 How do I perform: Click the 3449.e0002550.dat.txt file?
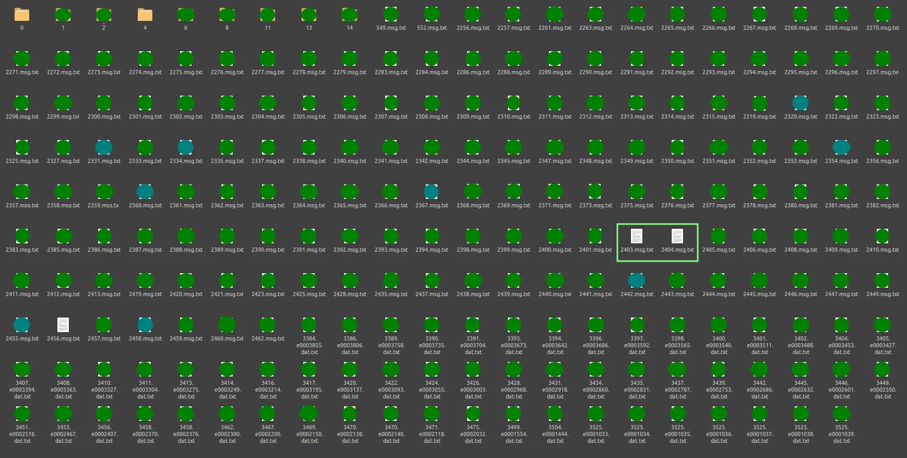pos(882,370)
